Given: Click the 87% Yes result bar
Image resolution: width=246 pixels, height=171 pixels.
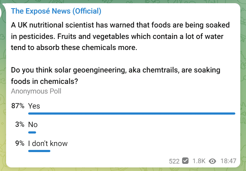Looking at the screenshot, I should [132, 114].
